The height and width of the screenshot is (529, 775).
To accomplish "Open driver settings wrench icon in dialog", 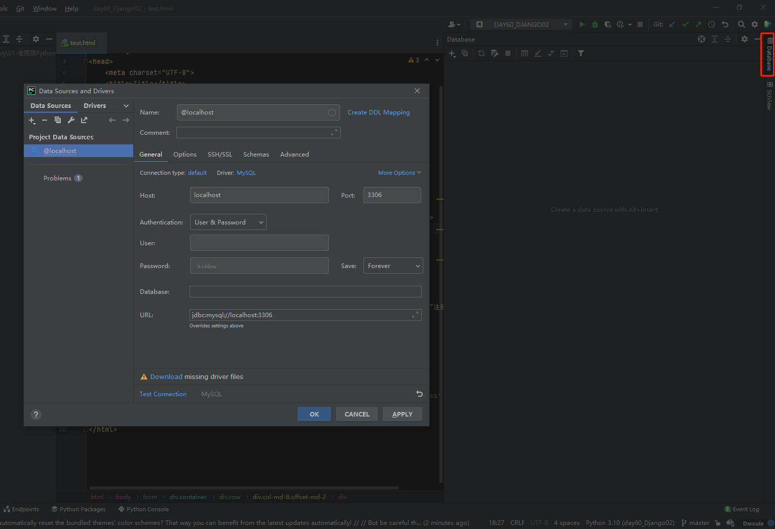I will [71, 120].
